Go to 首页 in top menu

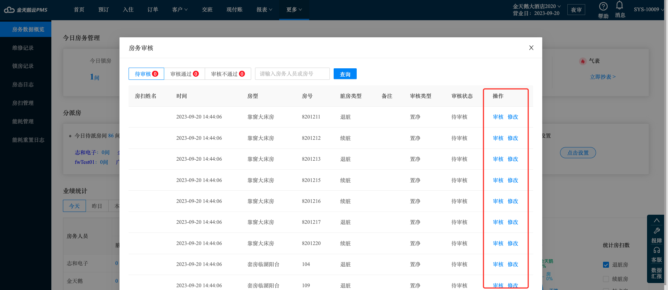pos(79,10)
